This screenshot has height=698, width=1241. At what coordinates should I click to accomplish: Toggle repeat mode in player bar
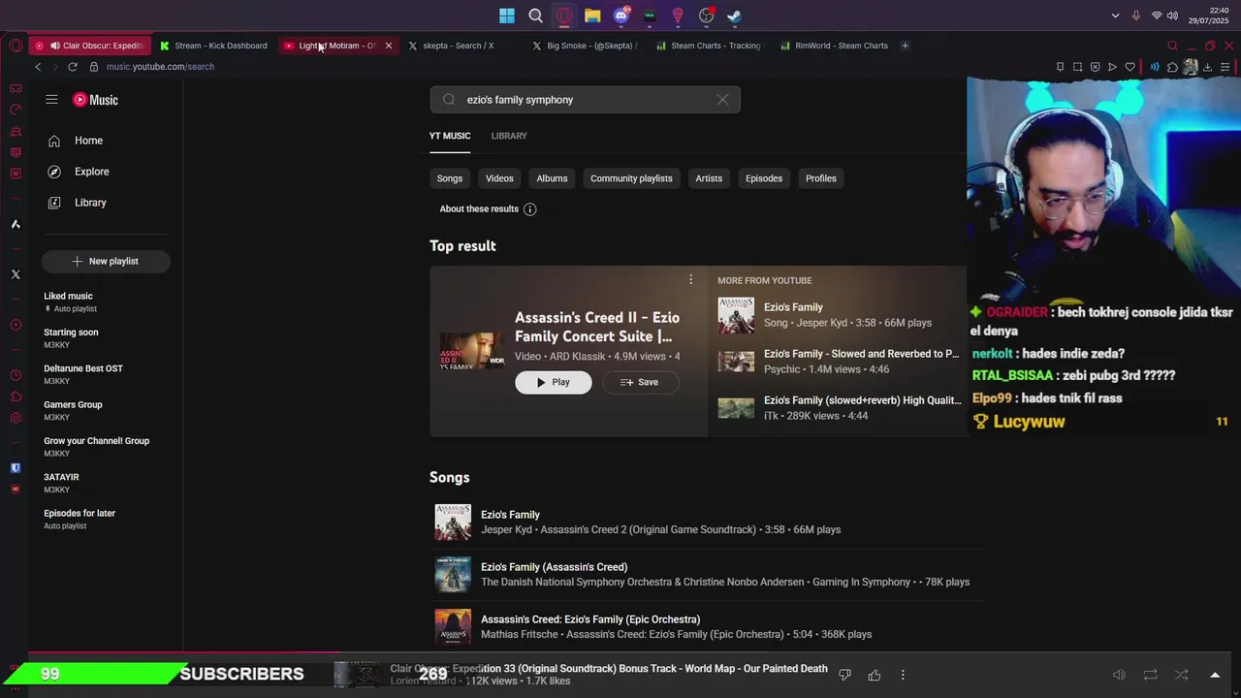(x=1150, y=675)
